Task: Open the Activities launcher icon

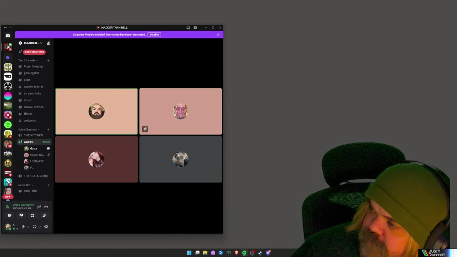Action: 32,216
